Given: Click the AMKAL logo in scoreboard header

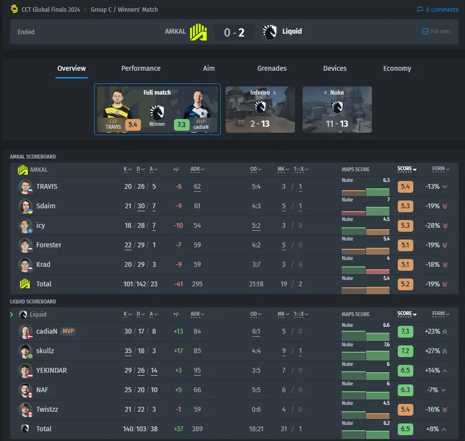Looking at the screenshot, I should pos(23,170).
